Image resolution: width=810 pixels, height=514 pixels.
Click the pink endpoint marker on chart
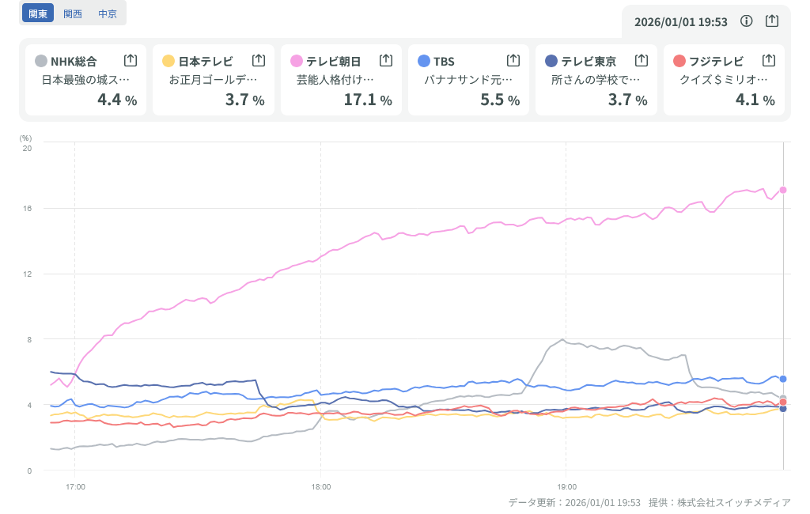(783, 190)
